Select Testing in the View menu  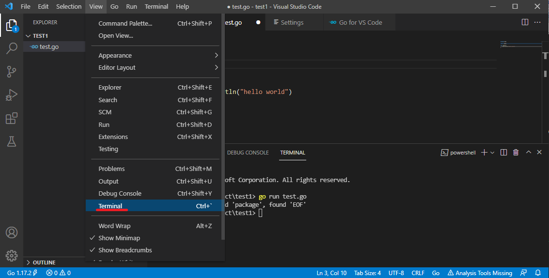coord(154,149)
